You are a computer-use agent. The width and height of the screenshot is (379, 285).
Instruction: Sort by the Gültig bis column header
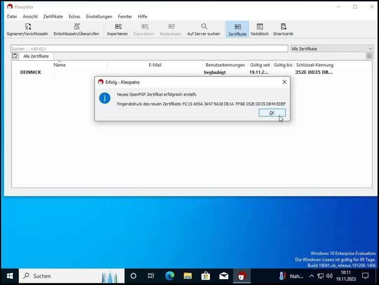(x=283, y=65)
